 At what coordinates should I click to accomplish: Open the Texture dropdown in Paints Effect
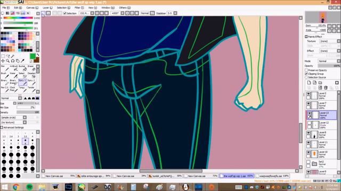[330, 41]
